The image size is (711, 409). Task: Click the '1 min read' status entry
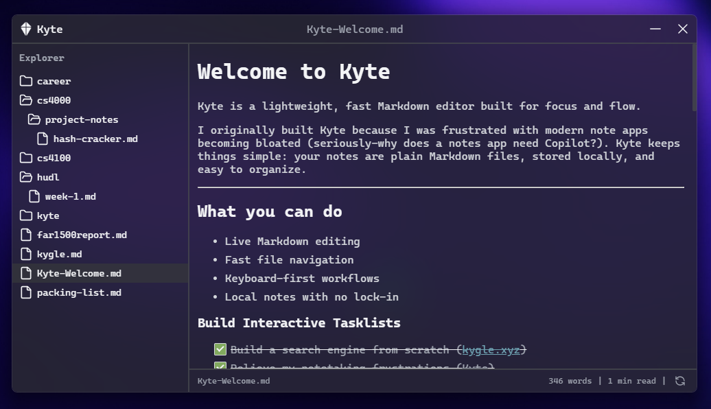tap(631, 381)
